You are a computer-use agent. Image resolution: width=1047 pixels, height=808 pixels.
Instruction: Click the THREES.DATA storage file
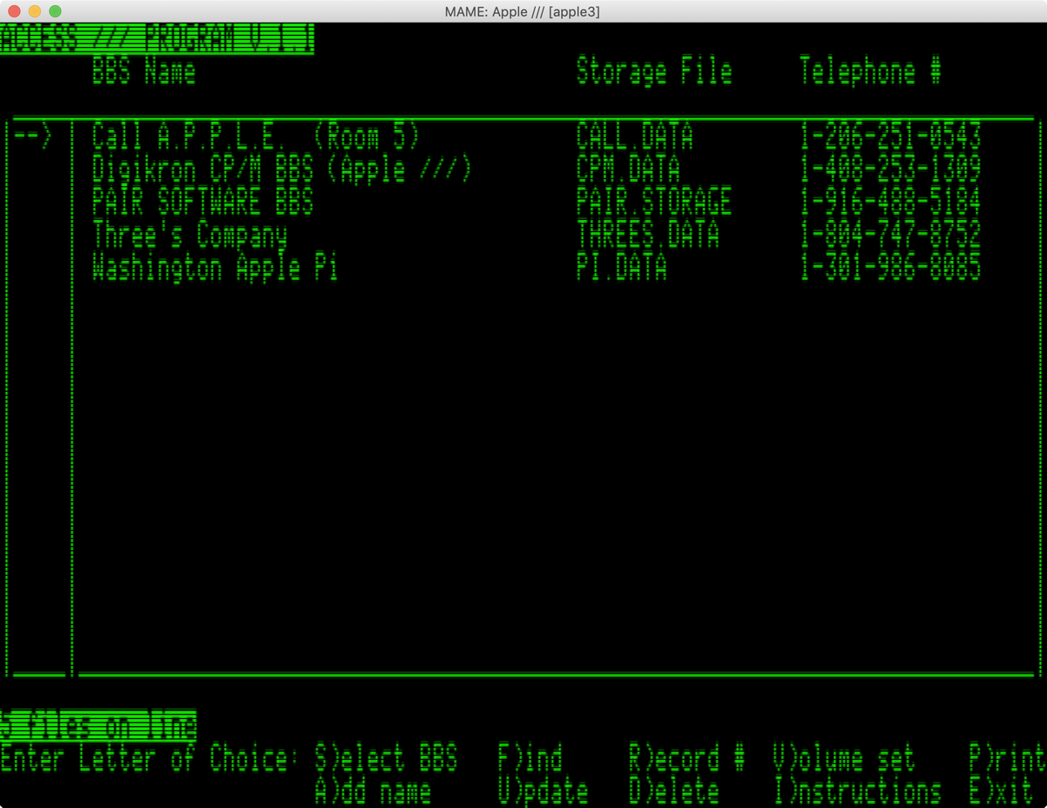[x=648, y=235]
